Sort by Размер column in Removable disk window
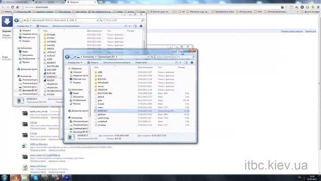321x181 pixels. (181, 67)
